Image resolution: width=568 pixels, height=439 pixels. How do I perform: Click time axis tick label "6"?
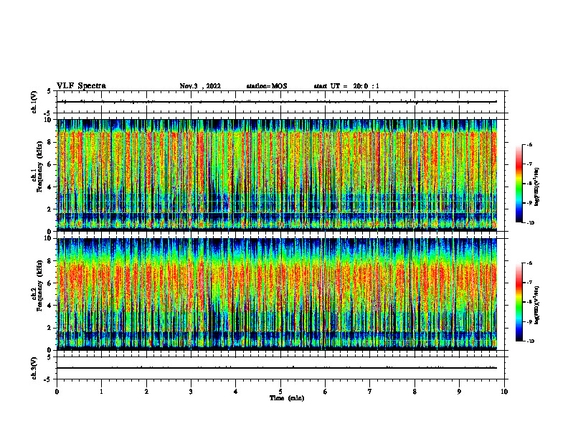(x=326, y=392)
